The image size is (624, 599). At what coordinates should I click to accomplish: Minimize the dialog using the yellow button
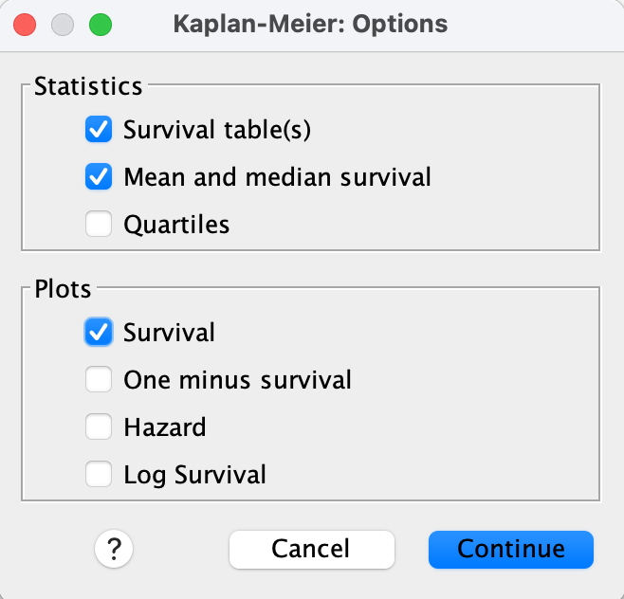(62, 24)
